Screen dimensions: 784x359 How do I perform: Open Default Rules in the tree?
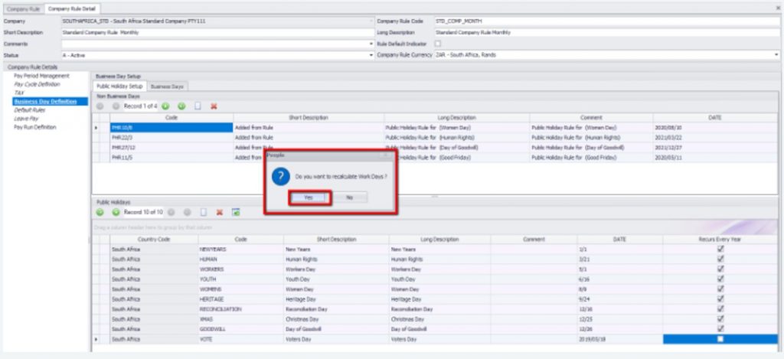coord(30,110)
